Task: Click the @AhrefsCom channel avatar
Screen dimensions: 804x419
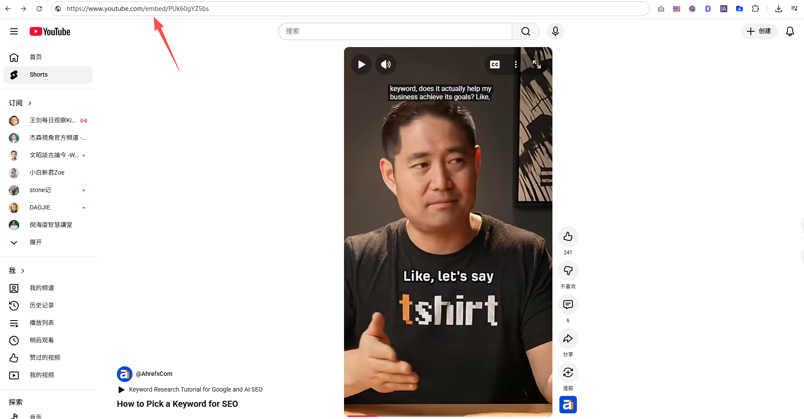Action: click(x=125, y=374)
